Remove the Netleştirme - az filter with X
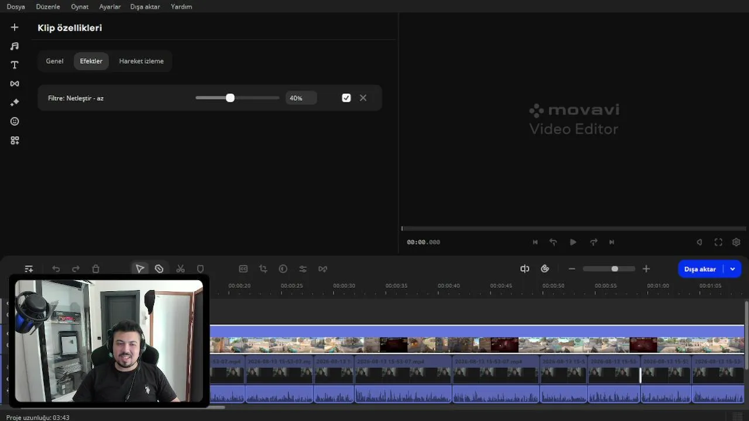Viewport: 749px width, 421px height. tap(363, 98)
